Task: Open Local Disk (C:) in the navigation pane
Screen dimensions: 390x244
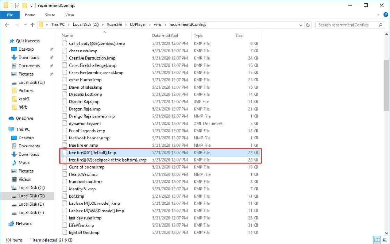Action: pos(31,187)
